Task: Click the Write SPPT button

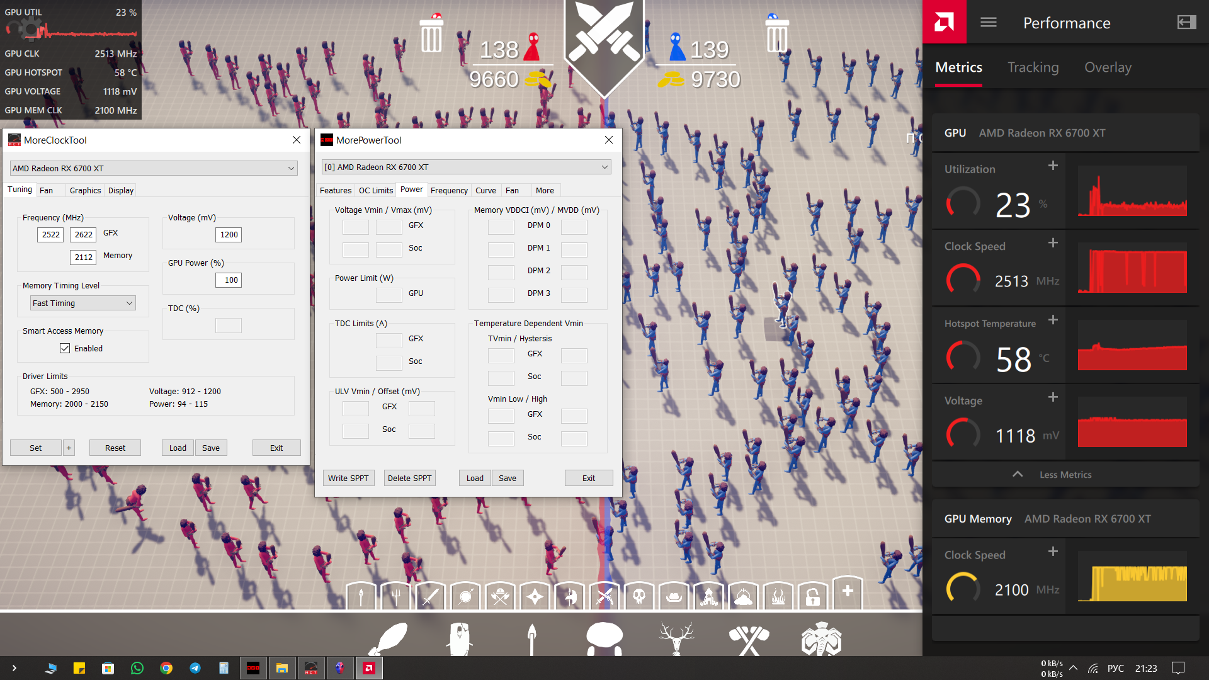Action: click(x=348, y=478)
